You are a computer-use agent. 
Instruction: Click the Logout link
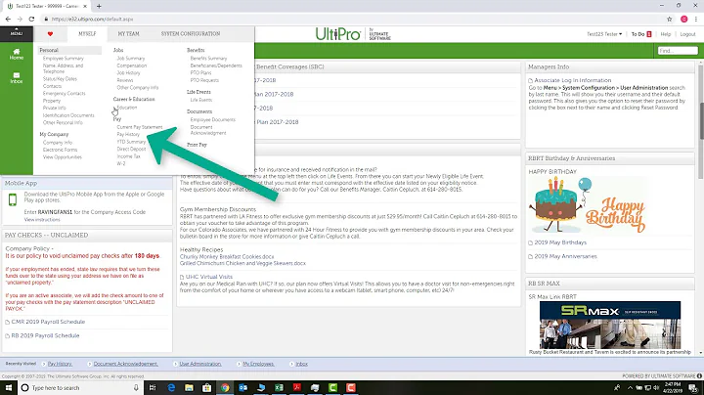(x=687, y=34)
